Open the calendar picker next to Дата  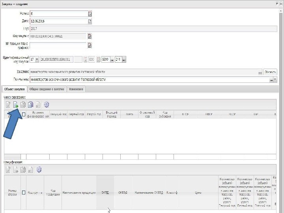[90, 21]
